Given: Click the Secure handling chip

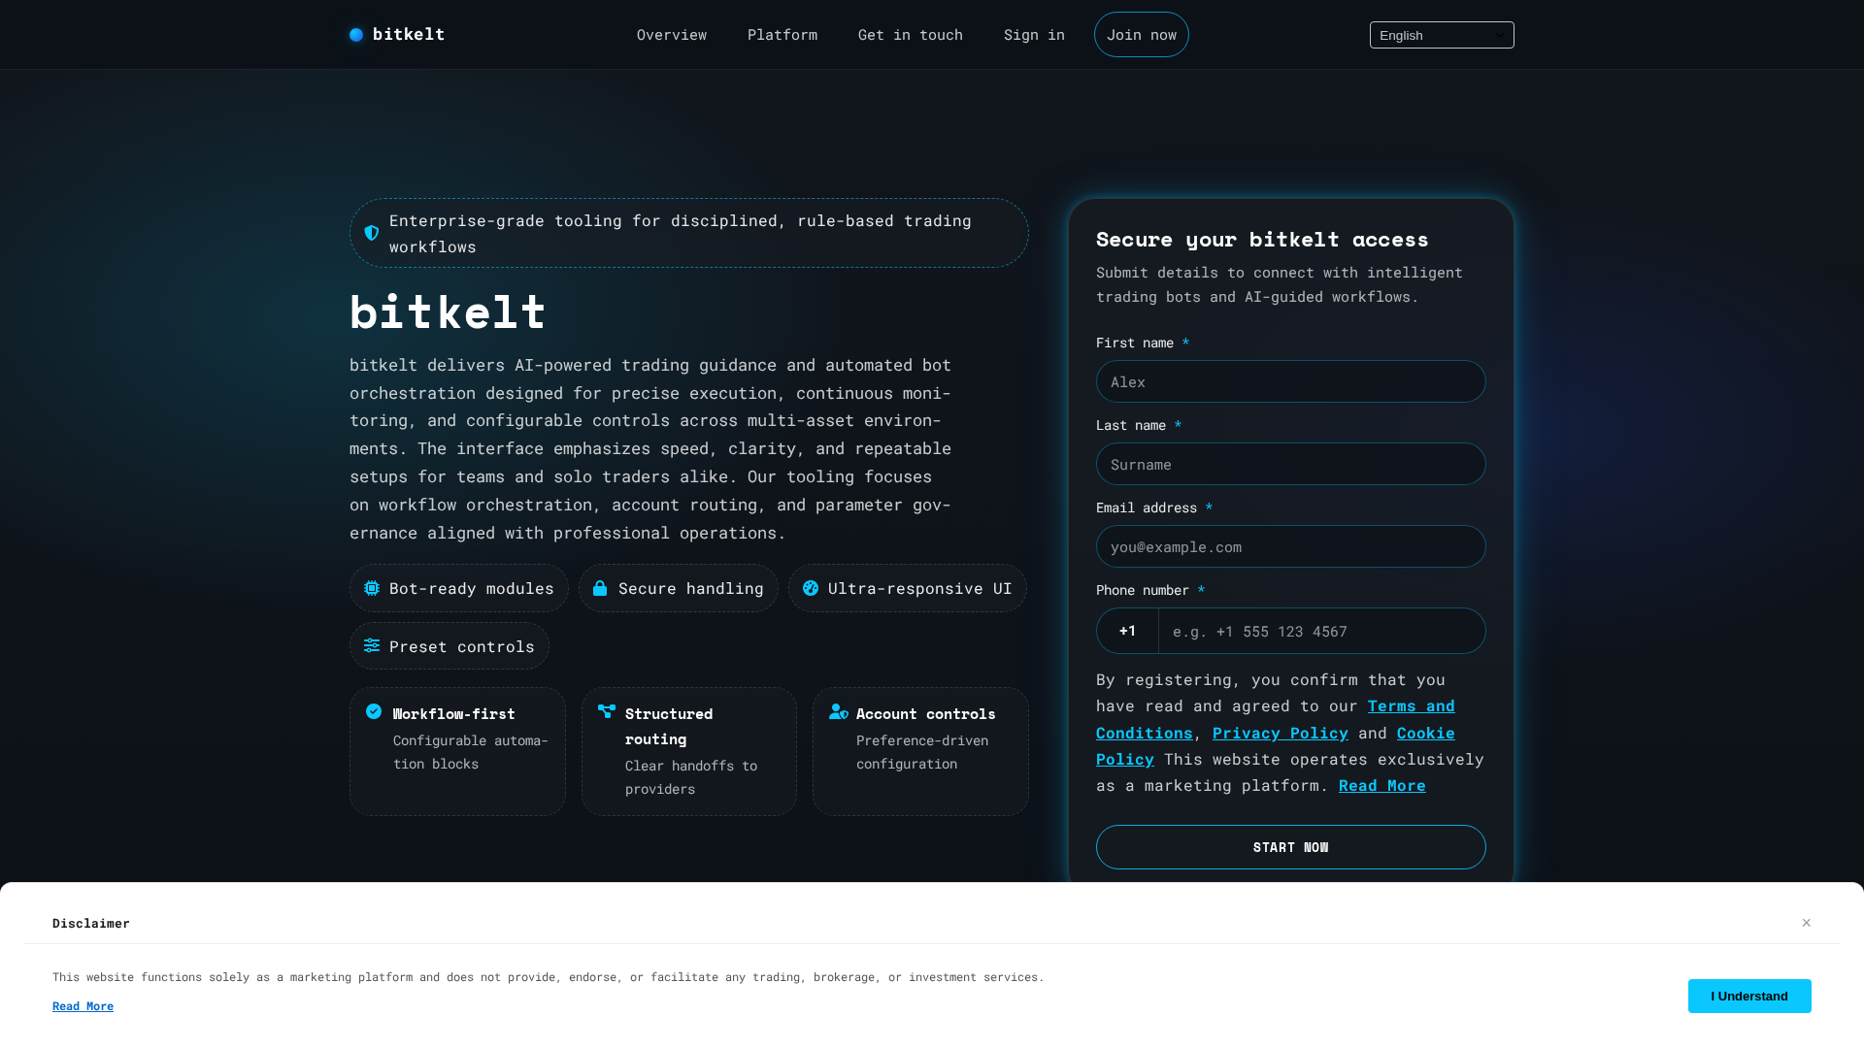Looking at the screenshot, I should 679,588.
